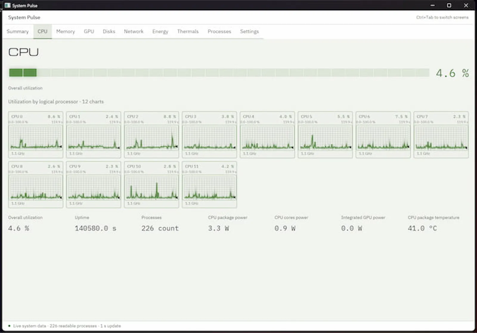This screenshot has height=333, width=477.
Task: Click the Processes value 226 count
Action: coord(160,228)
